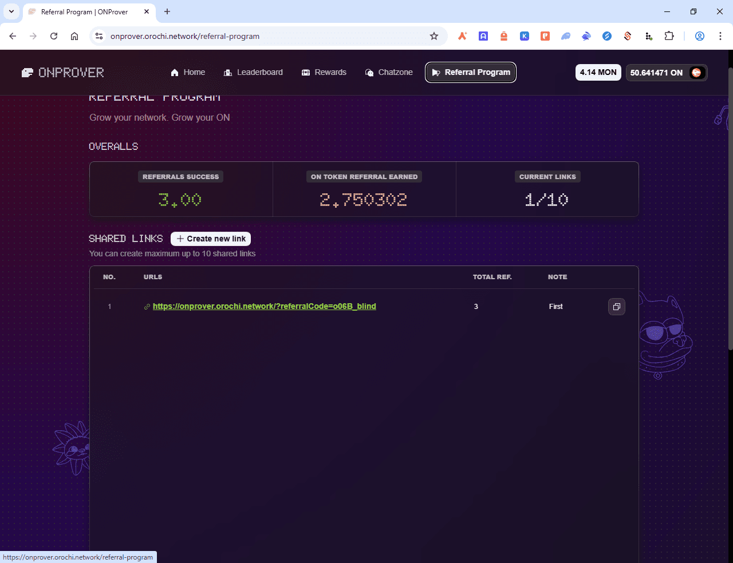The image size is (733, 563).
Task: Click the 1/10 current links value
Action: point(547,200)
